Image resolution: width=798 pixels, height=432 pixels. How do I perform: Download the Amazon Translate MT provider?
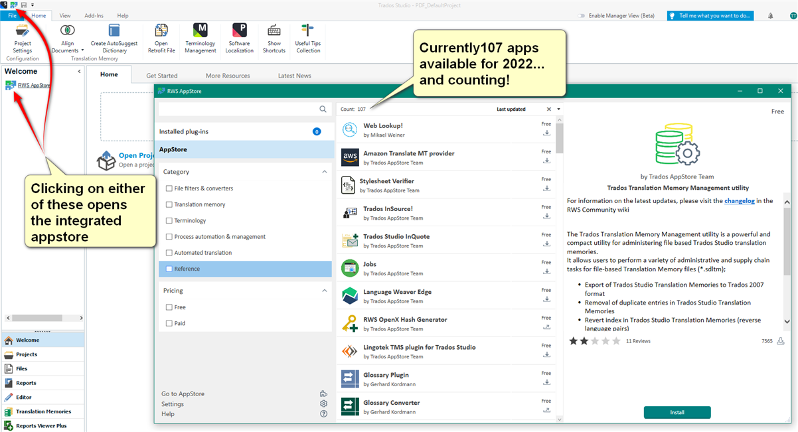pos(546,161)
